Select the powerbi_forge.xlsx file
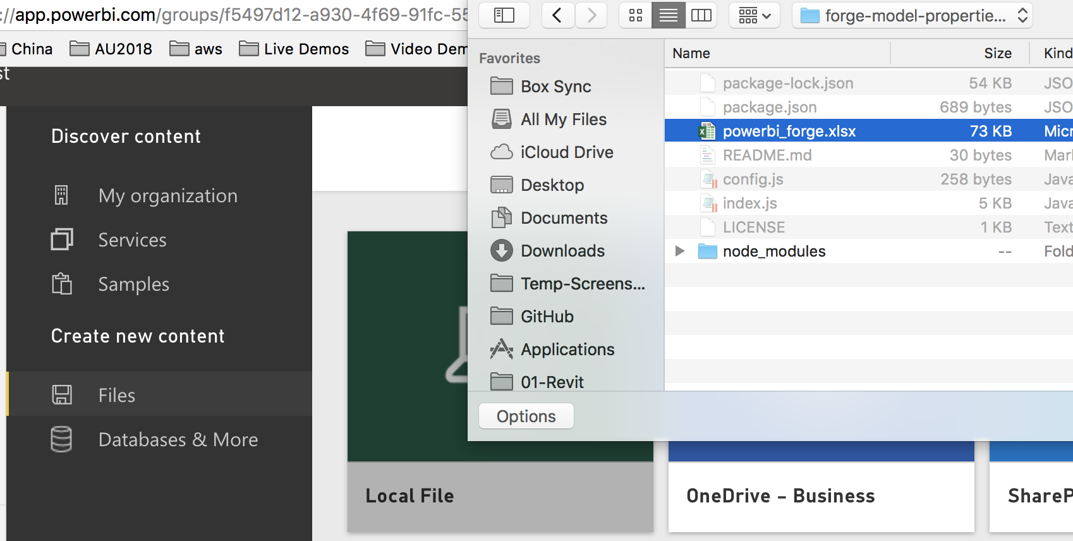The height and width of the screenshot is (541, 1073). click(869, 131)
